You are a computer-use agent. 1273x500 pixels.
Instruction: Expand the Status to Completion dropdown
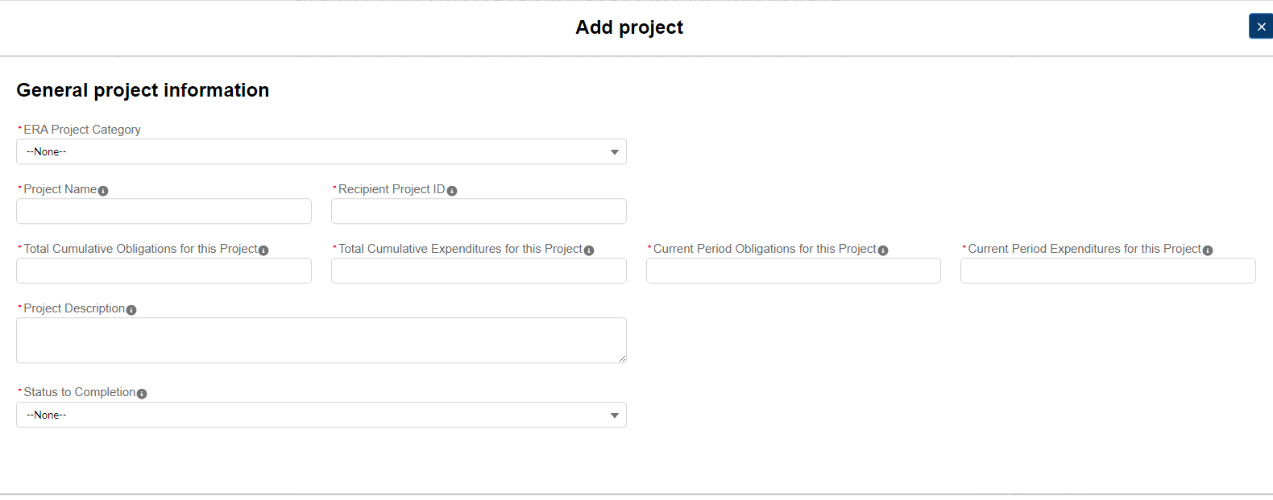tap(321, 415)
